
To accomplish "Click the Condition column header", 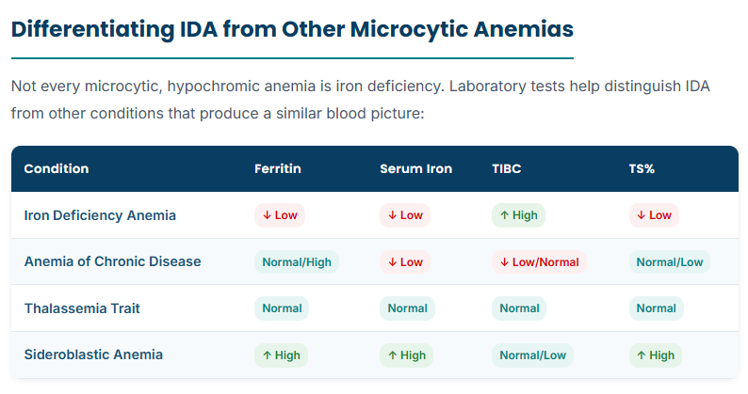I will (57, 168).
